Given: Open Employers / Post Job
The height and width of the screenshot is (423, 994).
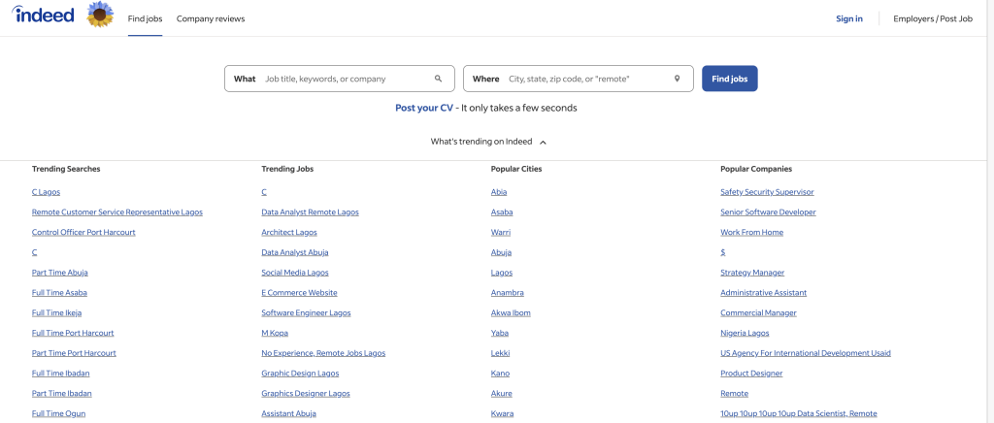Looking at the screenshot, I should pos(933,19).
